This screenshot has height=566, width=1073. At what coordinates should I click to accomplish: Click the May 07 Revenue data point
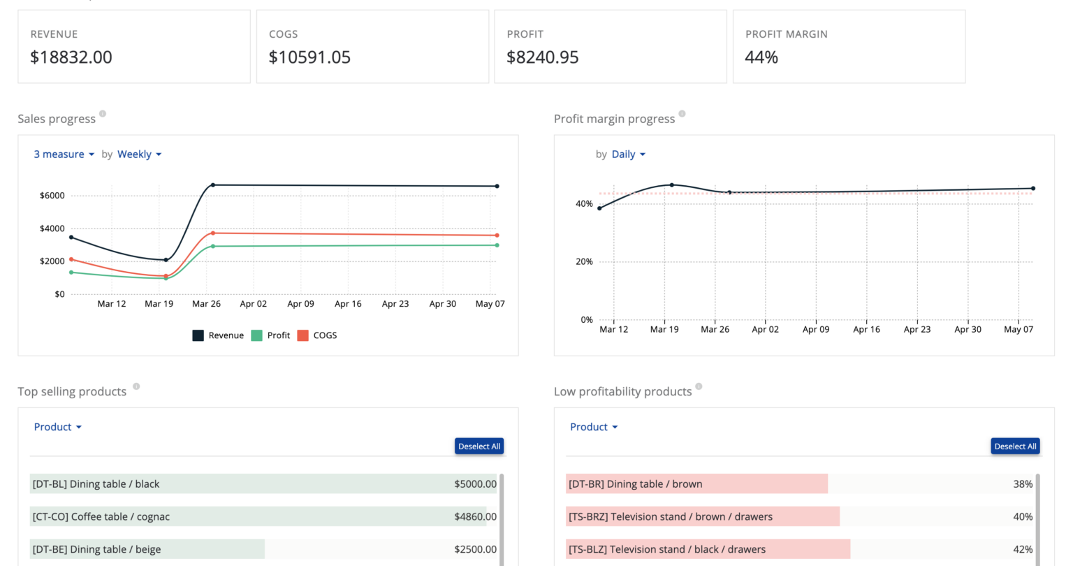(x=497, y=186)
